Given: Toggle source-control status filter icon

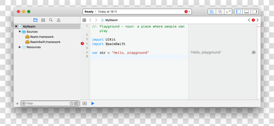Looking at the screenshot, I should [x=76, y=103].
